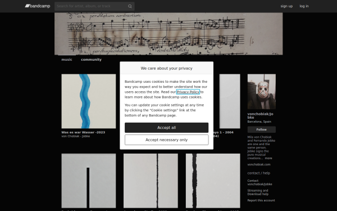Click the sheet music banner image
The image size is (337, 211).
coord(168,34)
